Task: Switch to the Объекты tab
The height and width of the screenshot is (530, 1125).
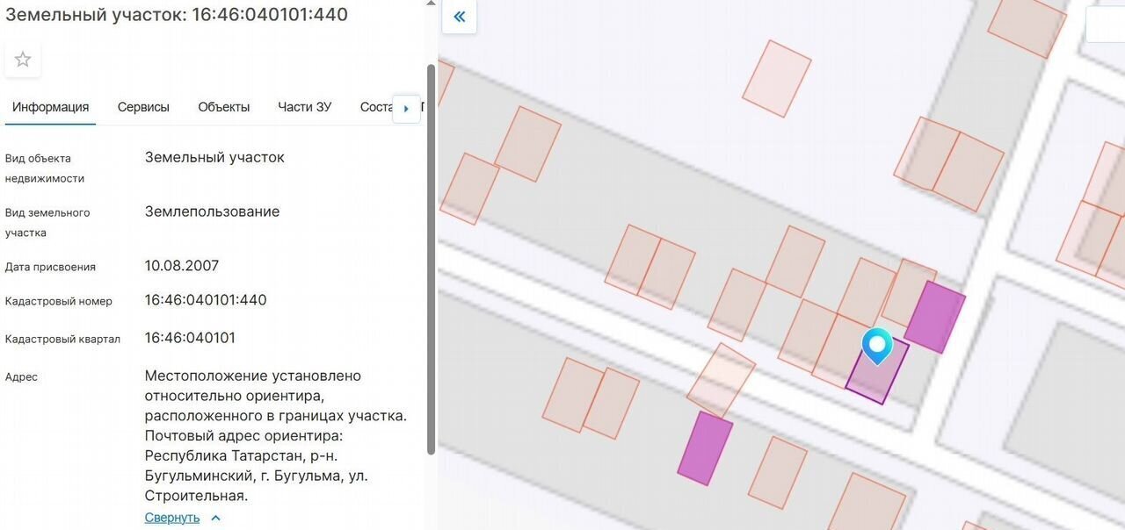Action: click(224, 107)
